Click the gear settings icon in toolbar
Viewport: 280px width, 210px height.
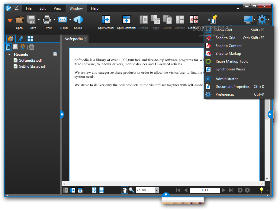pos(262,20)
